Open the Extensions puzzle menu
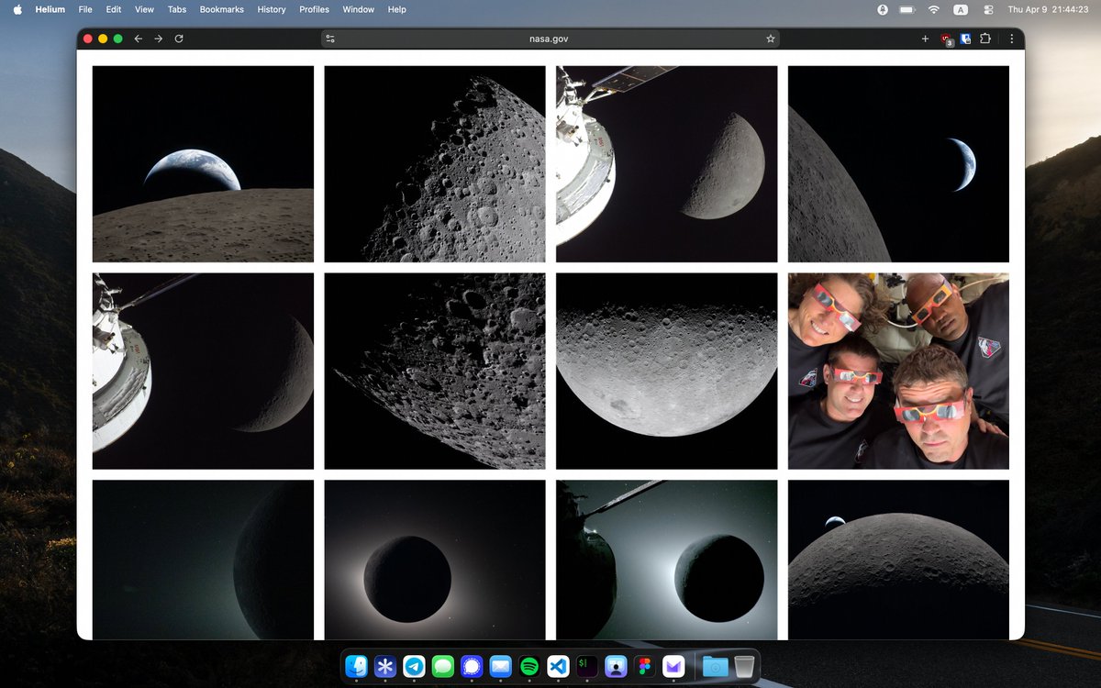This screenshot has width=1101, height=688. [985, 39]
